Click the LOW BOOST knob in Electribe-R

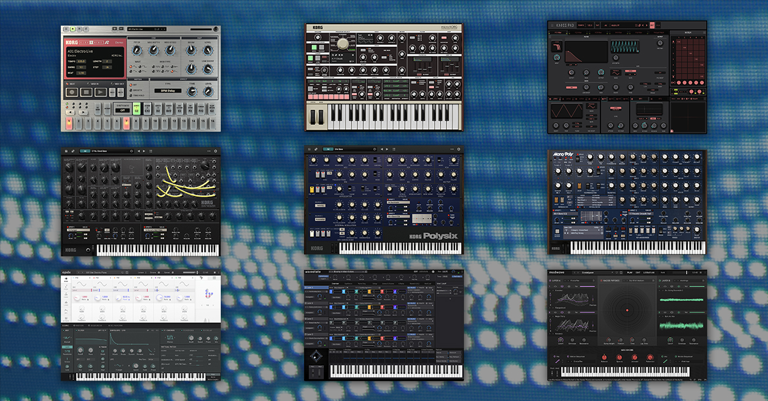[x=209, y=69]
